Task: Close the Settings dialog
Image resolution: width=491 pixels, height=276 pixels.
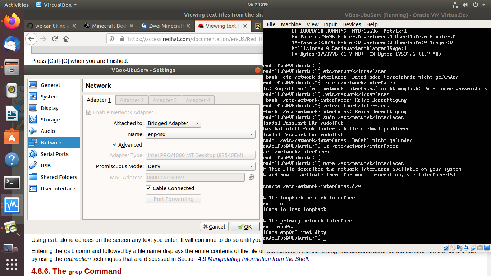Action: [x=257, y=70]
